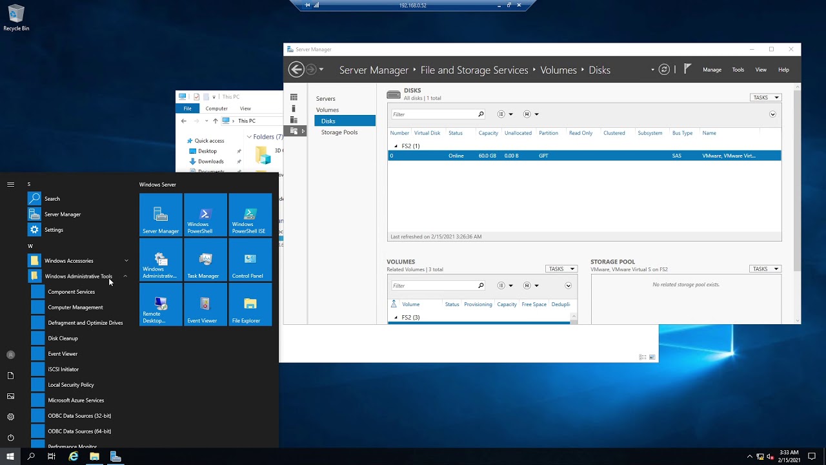This screenshot has height=465, width=826.
Task: Open the Manage menu
Action: (712, 70)
